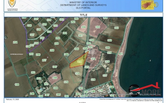The height and width of the screenshot is (103, 167).
Task: Click parcel label 365
Action: [x=77, y=49]
